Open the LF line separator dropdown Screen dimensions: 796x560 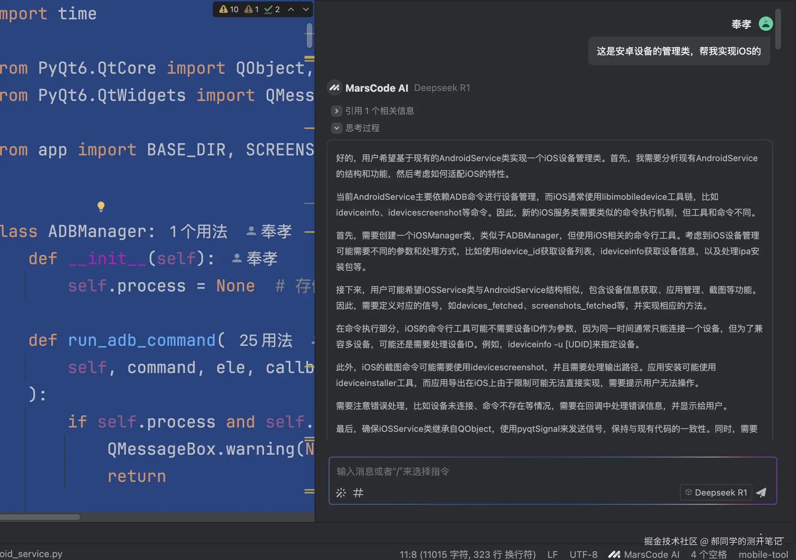(x=552, y=554)
